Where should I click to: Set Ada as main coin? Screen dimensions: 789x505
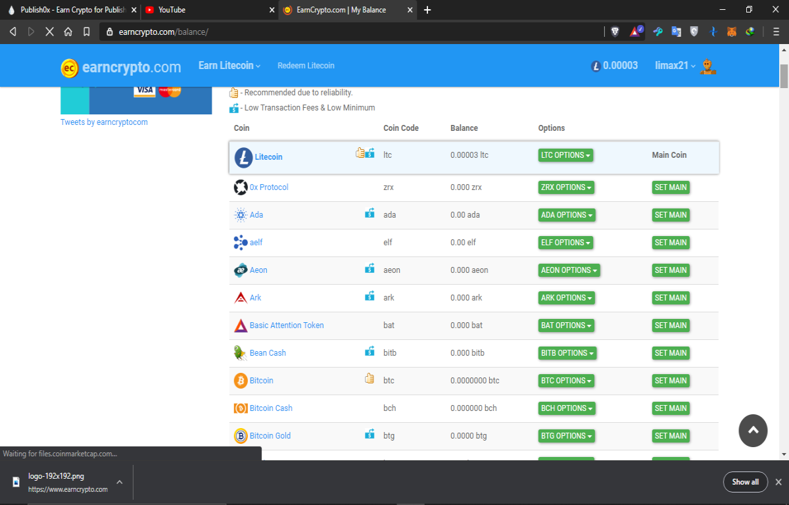tap(671, 215)
